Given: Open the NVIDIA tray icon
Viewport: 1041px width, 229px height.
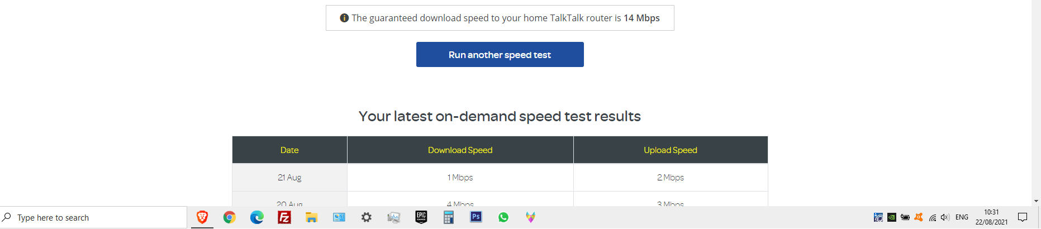Looking at the screenshot, I should point(892,217).
